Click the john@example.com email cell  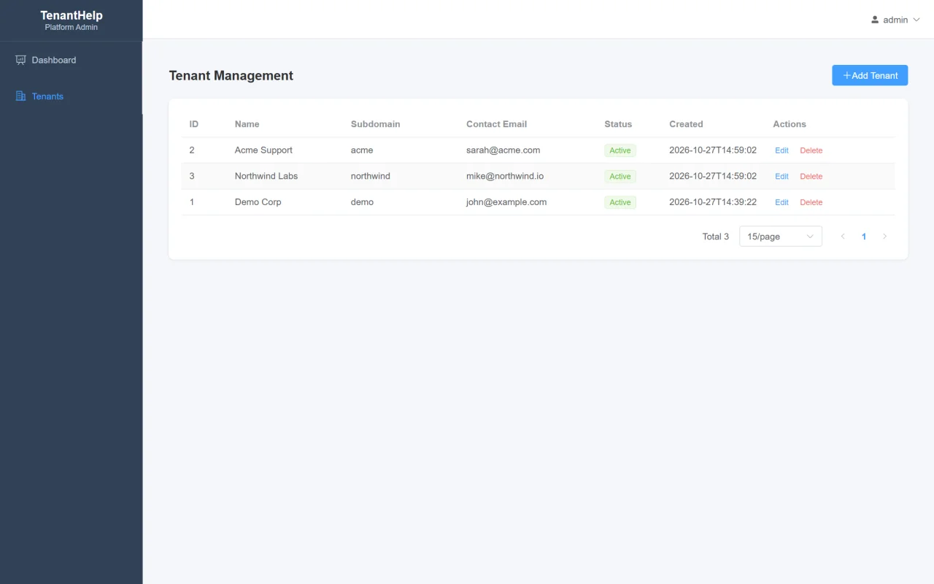pos(506,202)
